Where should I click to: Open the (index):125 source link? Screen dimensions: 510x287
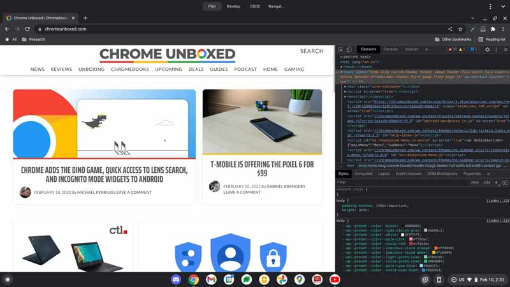point(498,201)
